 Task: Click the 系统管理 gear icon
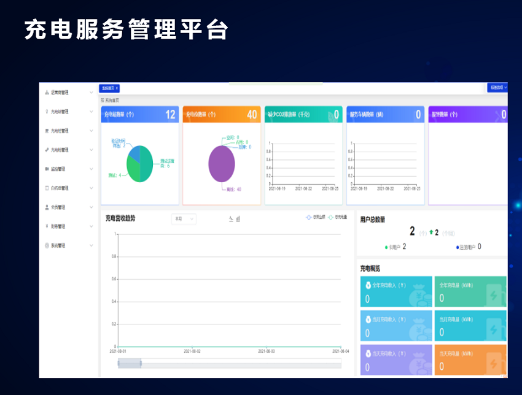click(47, 245)
